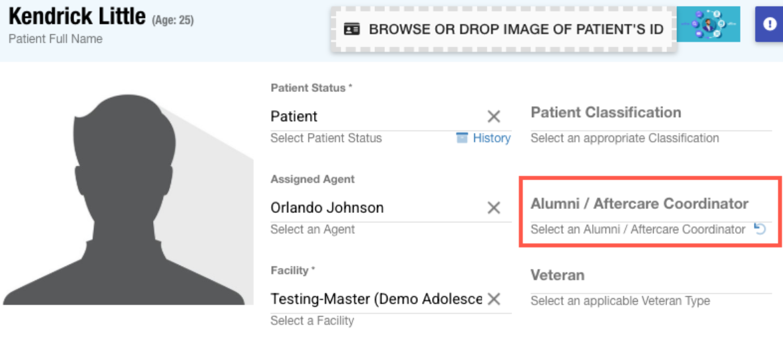Image resolution: width=783 pixels, height=338 pixels.
Task: Open the Veteran type dropdown
Action: [651, 276]
